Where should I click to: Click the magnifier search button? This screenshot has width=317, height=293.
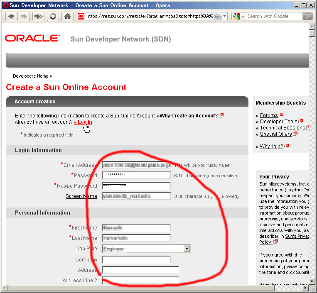point(307,16)
